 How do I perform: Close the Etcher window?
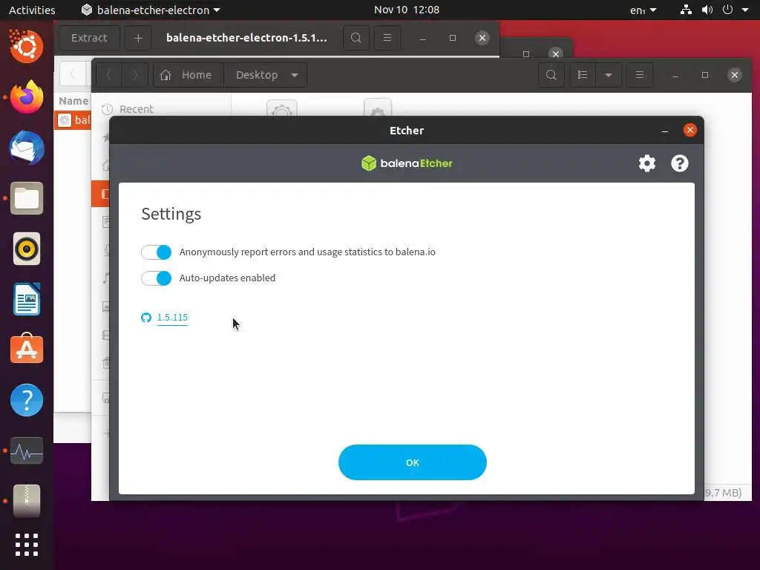tap(689, 130)
